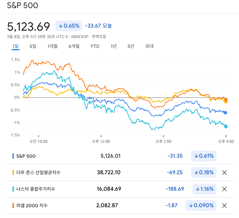Click the blue S&P 500 endpoint dot
The width and height of the screenshot is (239, 218).
[x=225, y=113]
